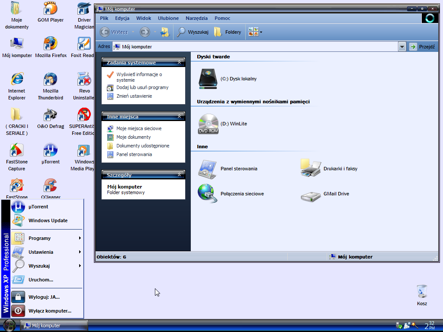Open the Ulubione menu
The height and width of the screenshot is (332, 443).
(x=168, y=18)
